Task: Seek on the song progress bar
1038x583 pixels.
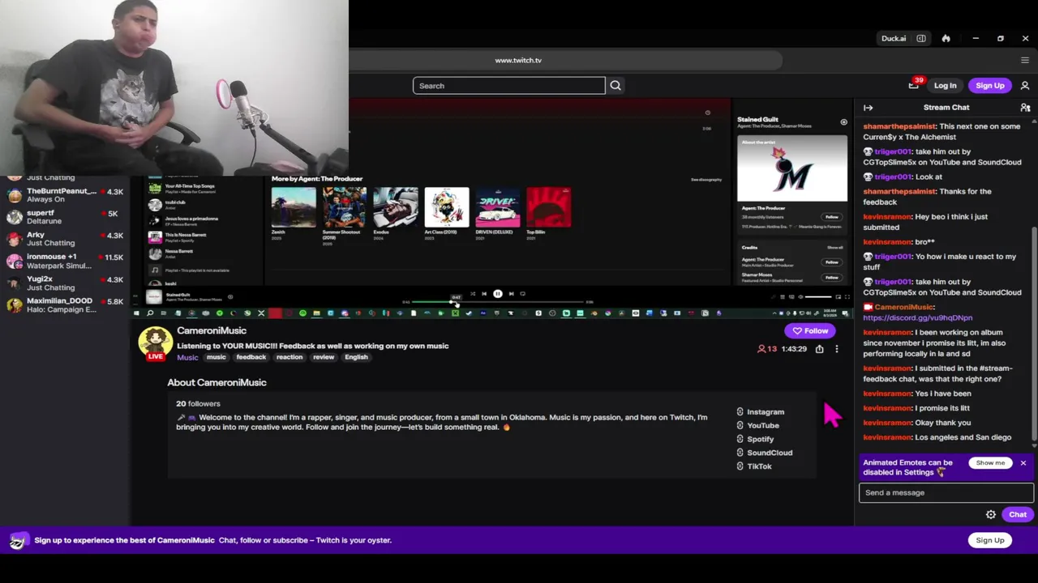Action: click(498, 302)
